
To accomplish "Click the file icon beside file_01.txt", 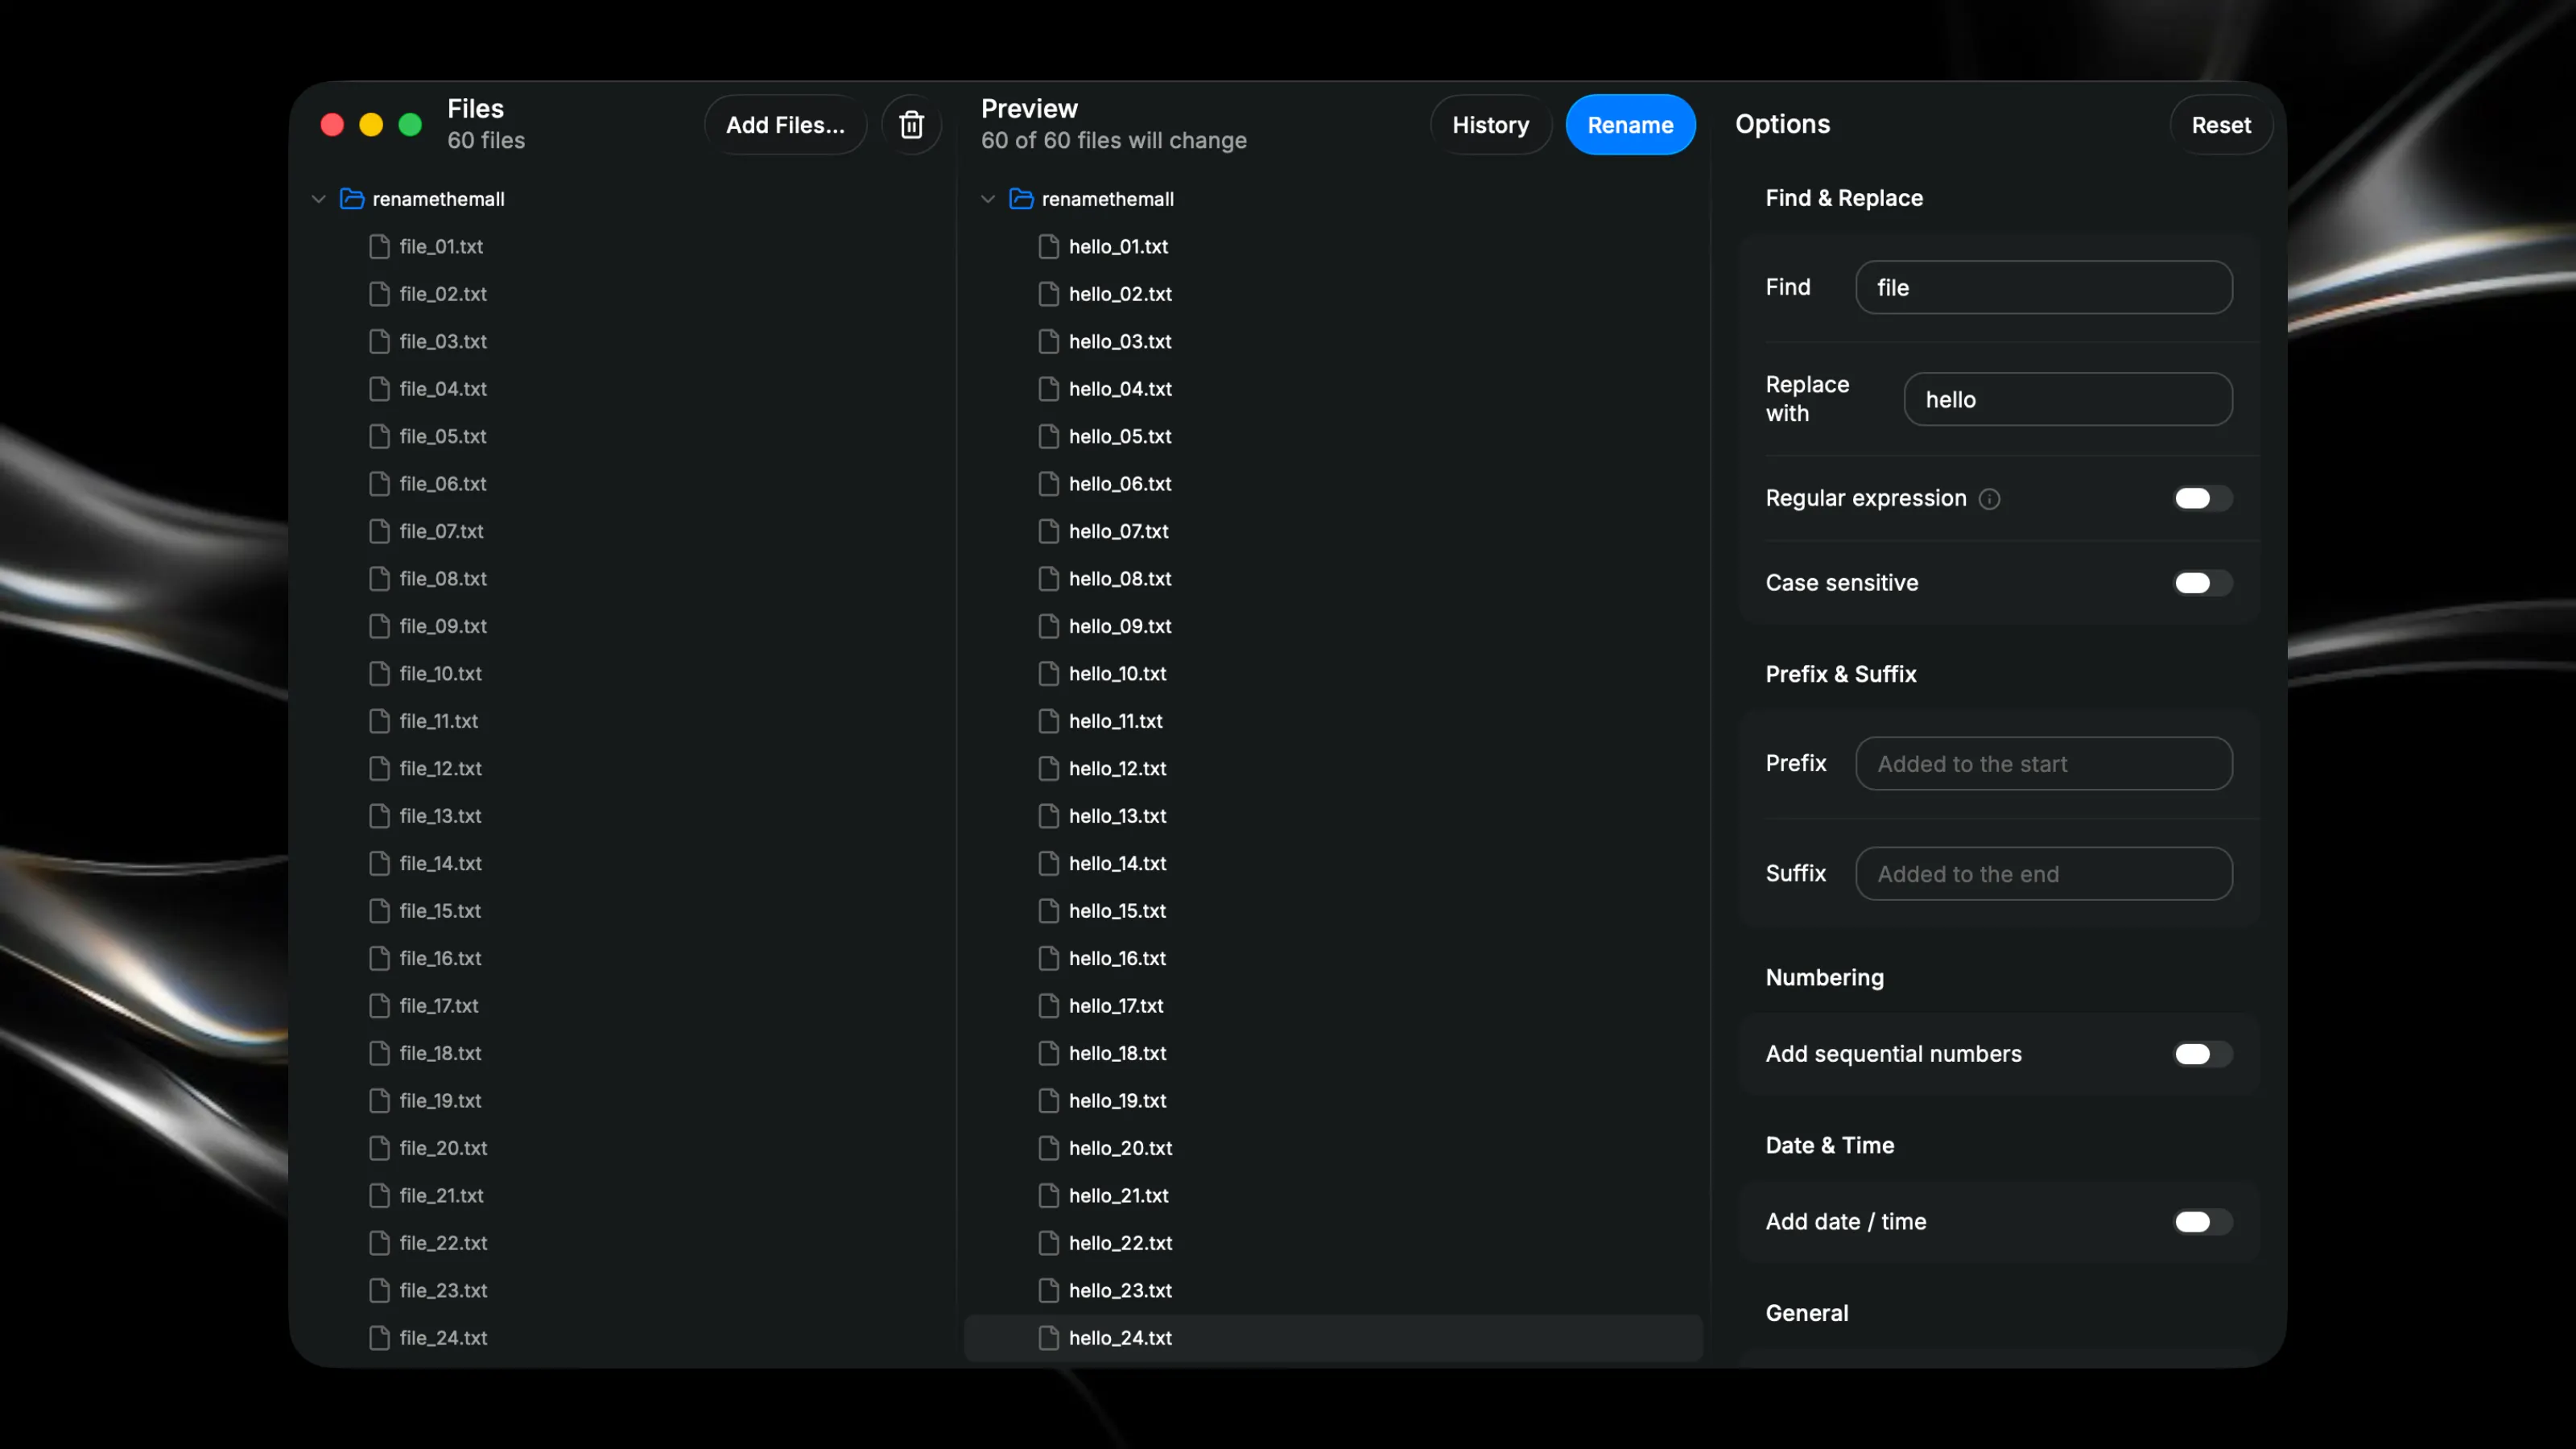I will pos(379,247).
